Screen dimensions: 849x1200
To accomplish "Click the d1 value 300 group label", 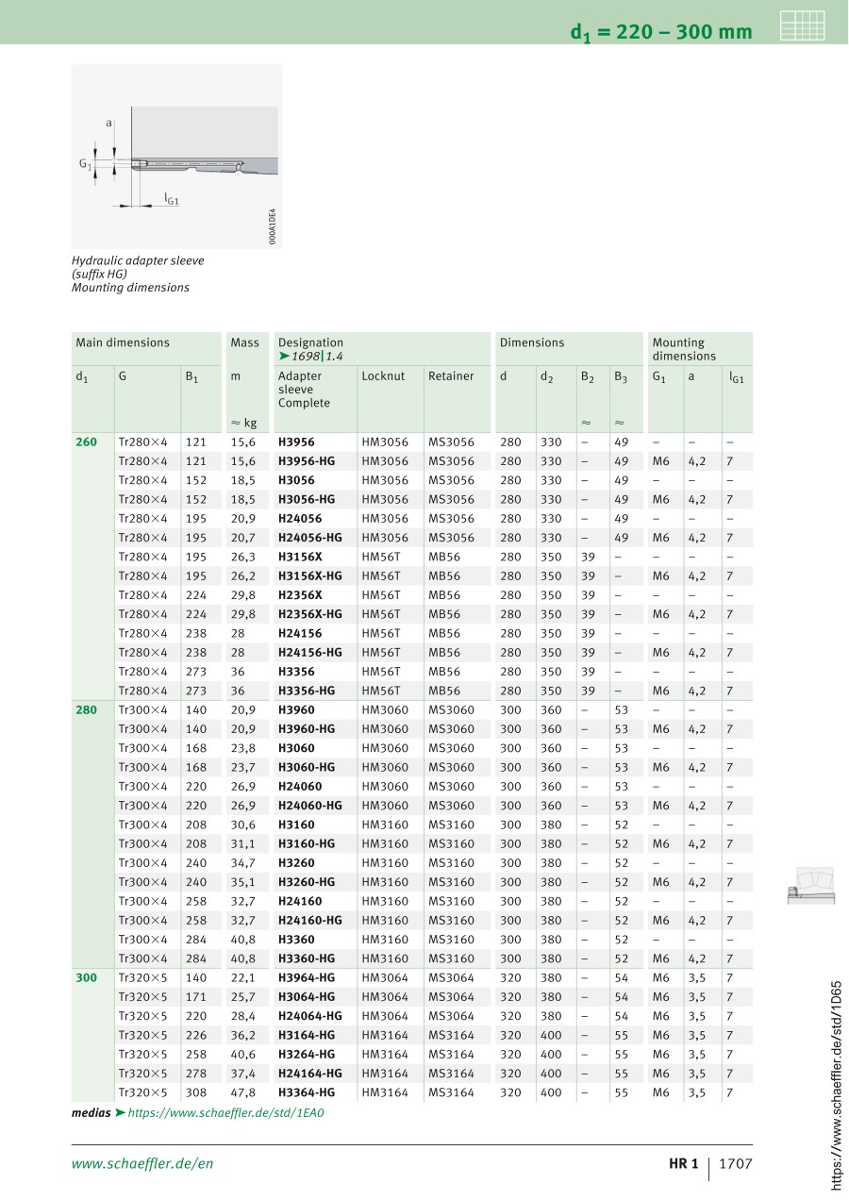I will [86, 978].
